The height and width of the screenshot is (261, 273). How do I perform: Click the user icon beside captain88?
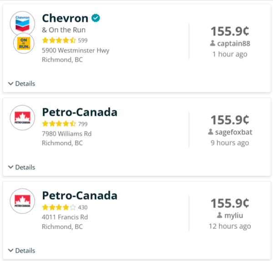pos(212,44)
